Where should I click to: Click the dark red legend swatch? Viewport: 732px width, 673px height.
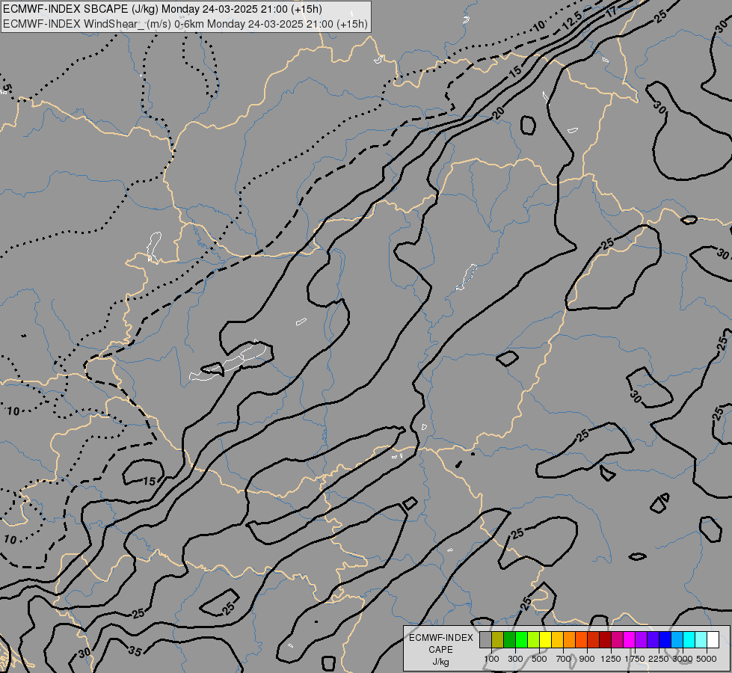606,640
